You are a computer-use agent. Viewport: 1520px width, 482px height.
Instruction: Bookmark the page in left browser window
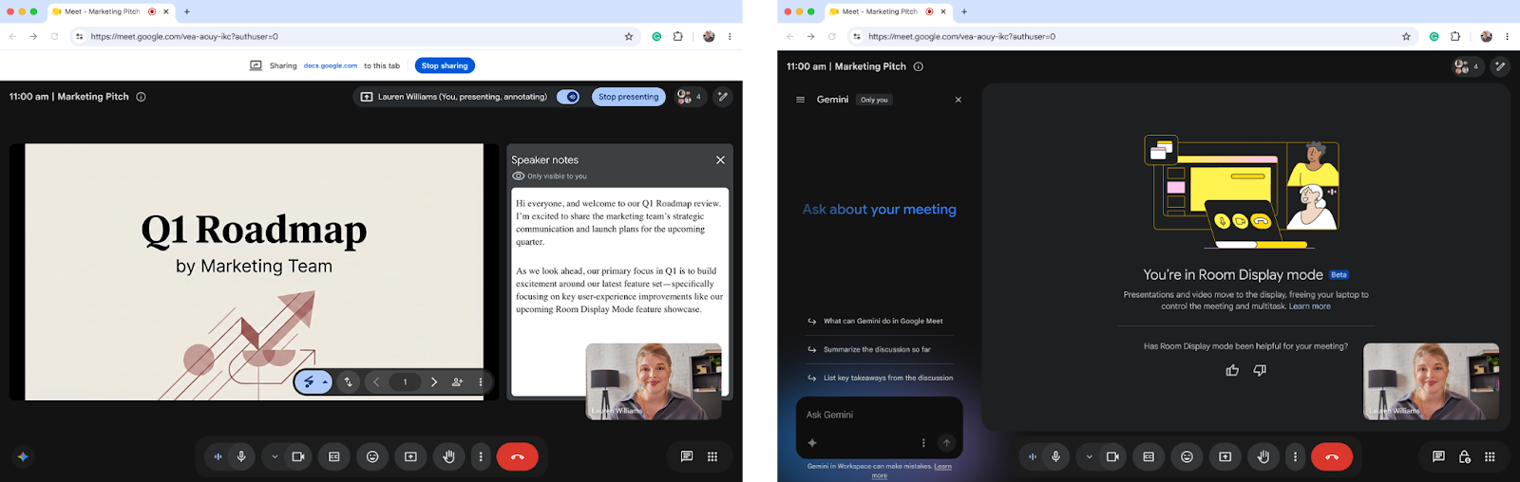pos(629,36)
